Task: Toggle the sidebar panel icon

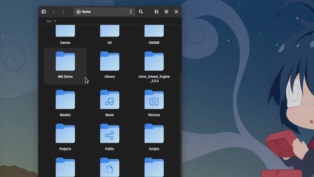Action: coord(44,12)
